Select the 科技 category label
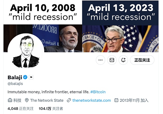The width and height of the screenshot is (163, 114). 17,100
